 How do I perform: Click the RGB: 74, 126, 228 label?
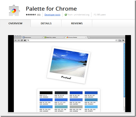(75, 103)
